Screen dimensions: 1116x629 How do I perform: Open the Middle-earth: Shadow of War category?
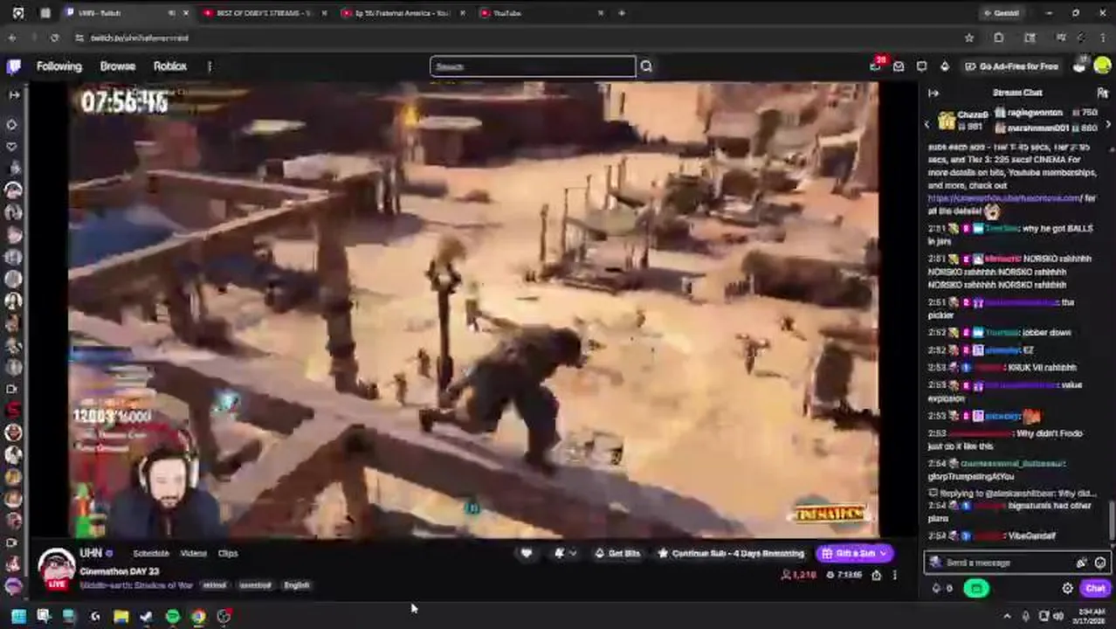[x=137, y=585]
